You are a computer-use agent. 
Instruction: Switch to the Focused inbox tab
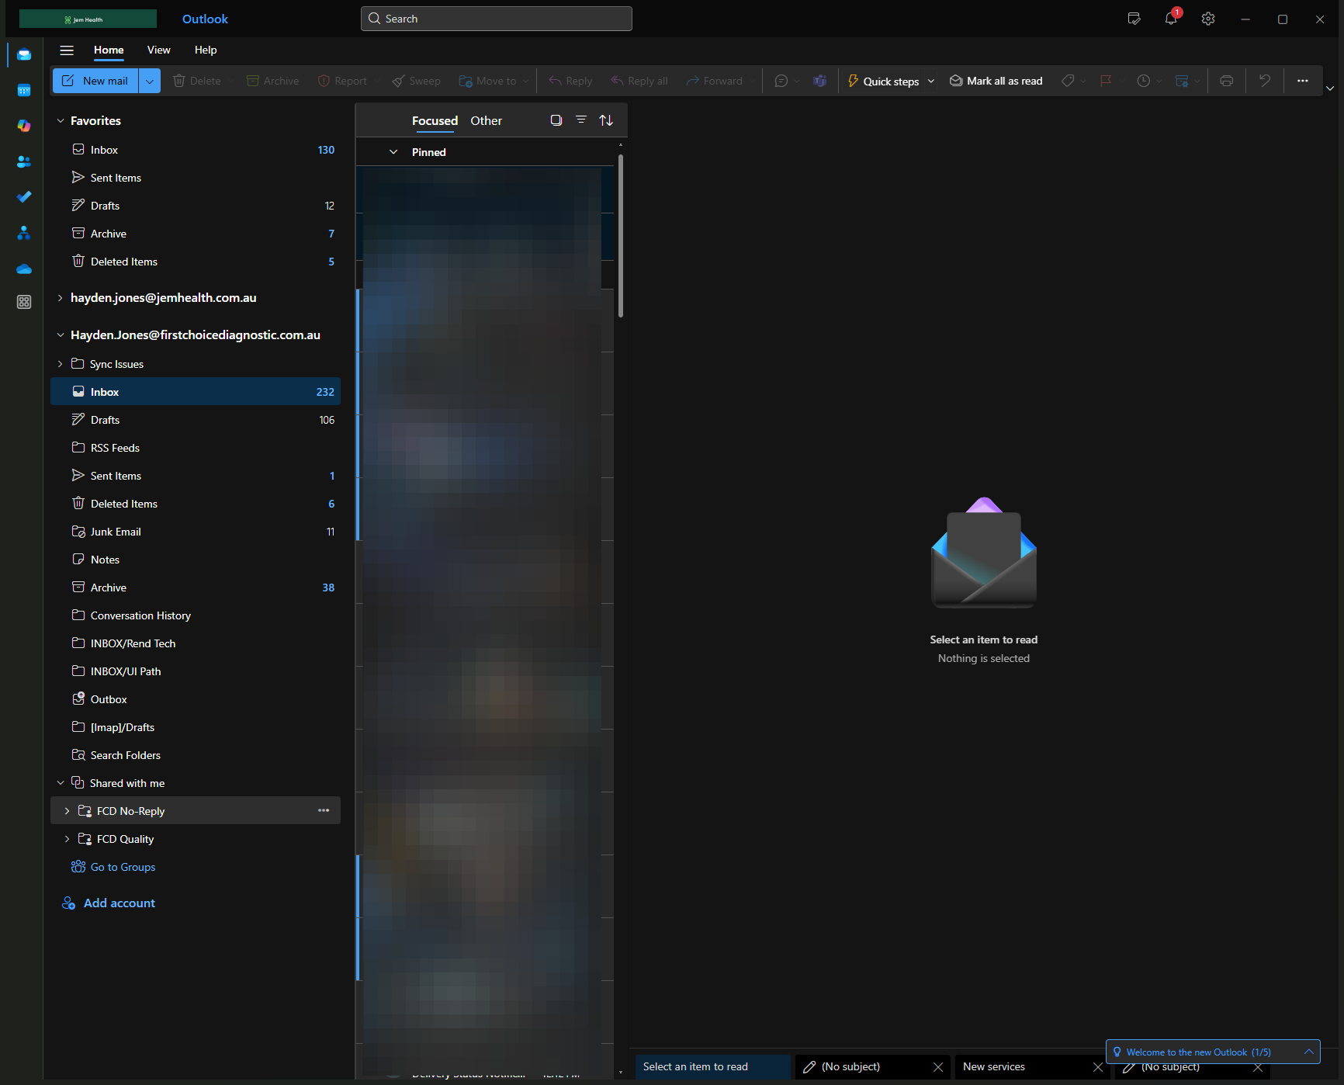tap(435, 121)
